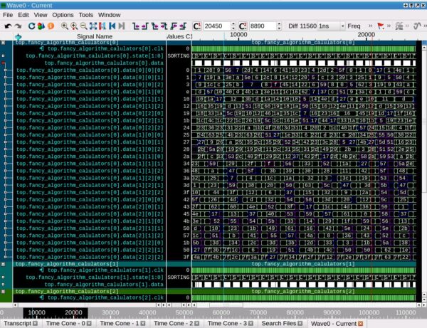Close the Wave0 - Current tab
The height and width of the screenshot is (328, 427).
pyautogui.click(x=361, y=323)
